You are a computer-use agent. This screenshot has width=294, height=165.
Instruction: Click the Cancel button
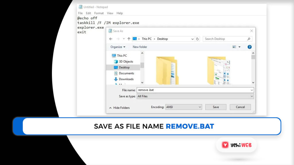(240, 107)
